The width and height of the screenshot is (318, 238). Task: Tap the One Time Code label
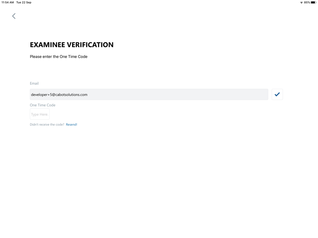pos(43,105)
